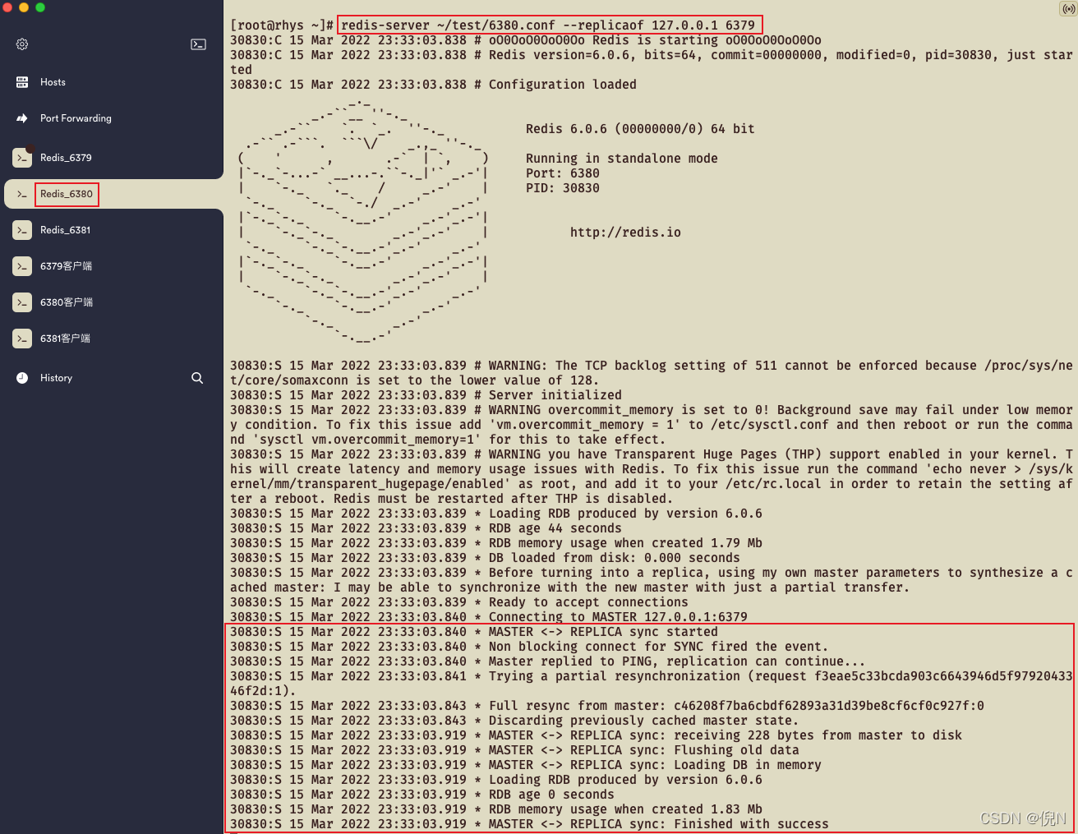Click the 'Full resync from master' line

click(x=607, y=706)
